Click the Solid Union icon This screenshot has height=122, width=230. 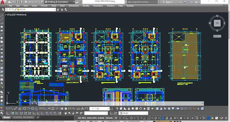click(178, 109)
